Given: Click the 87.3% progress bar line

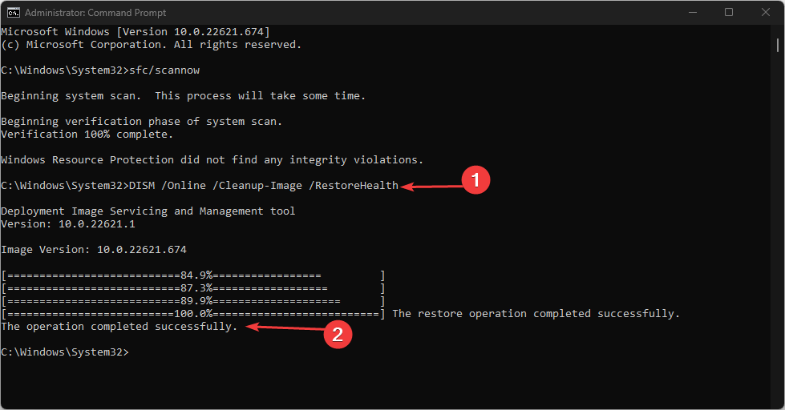Looking at the screenshot, I should tap(193, 288).
